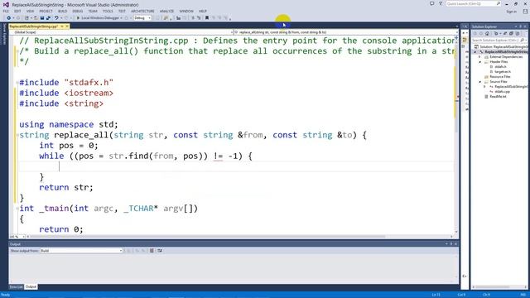Select stdafx.h in Solution Explorer
The image size is (530, 298).
click(x=500, y=67)
